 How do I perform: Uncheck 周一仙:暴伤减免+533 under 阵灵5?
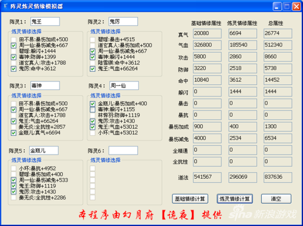point(14,180)
